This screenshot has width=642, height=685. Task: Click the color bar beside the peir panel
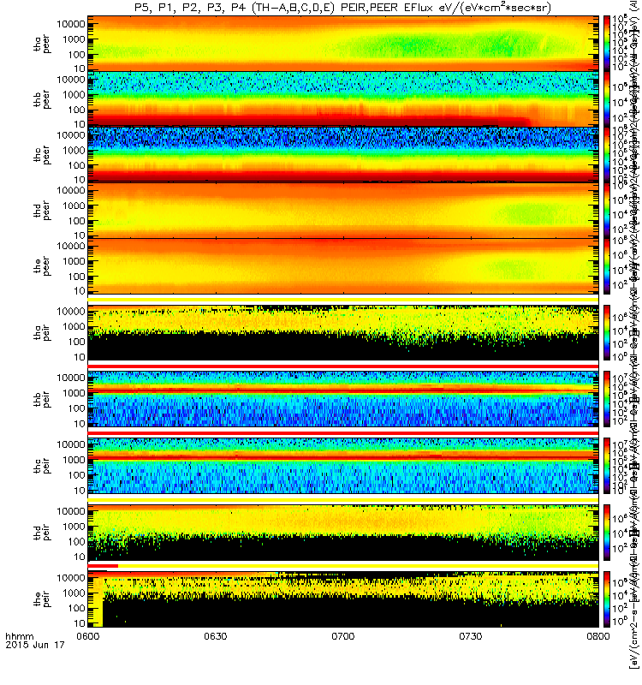[x=607, y=599]
